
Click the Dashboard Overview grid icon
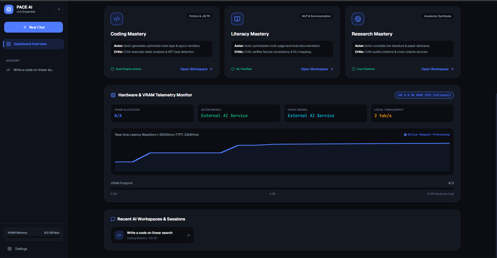pos(9,44)
